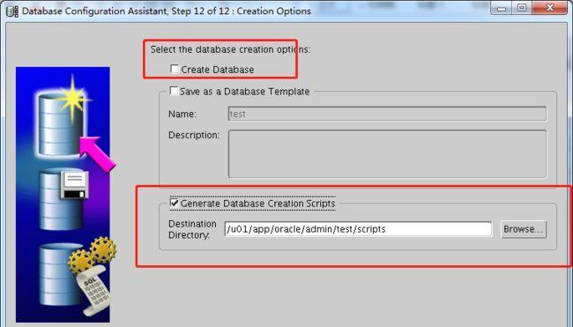Close the Database Configuration Assistant window
Screen dimensions: 573x327
pos(549,8)
